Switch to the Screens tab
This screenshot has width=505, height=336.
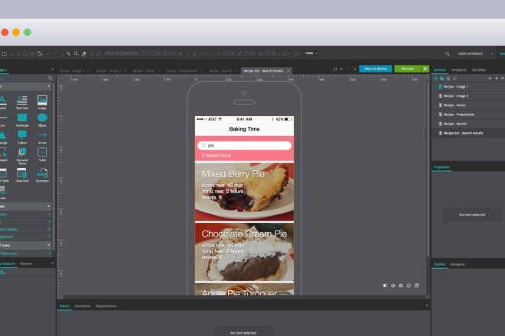440,69
